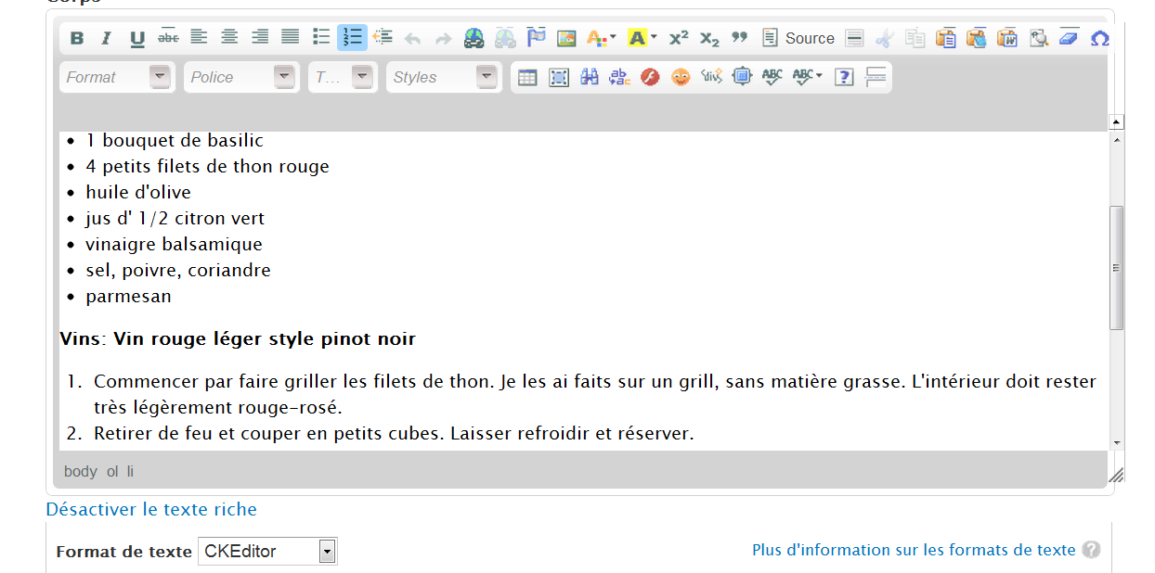Insert special character with Omega icon
This screenshot has width=1155, height=573.
(1099, 38)
